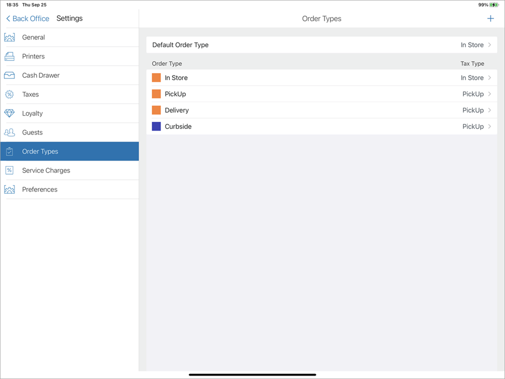Click the Order Type column header
This screenshot has width=505, height=379.
click(x=167, y=64)
